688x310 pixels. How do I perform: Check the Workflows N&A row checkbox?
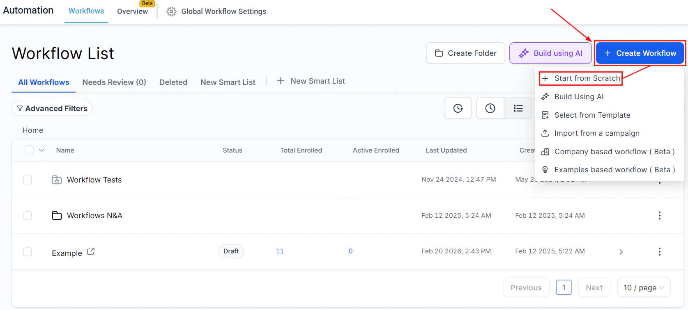pyautogui.click(x=28, y=216)
